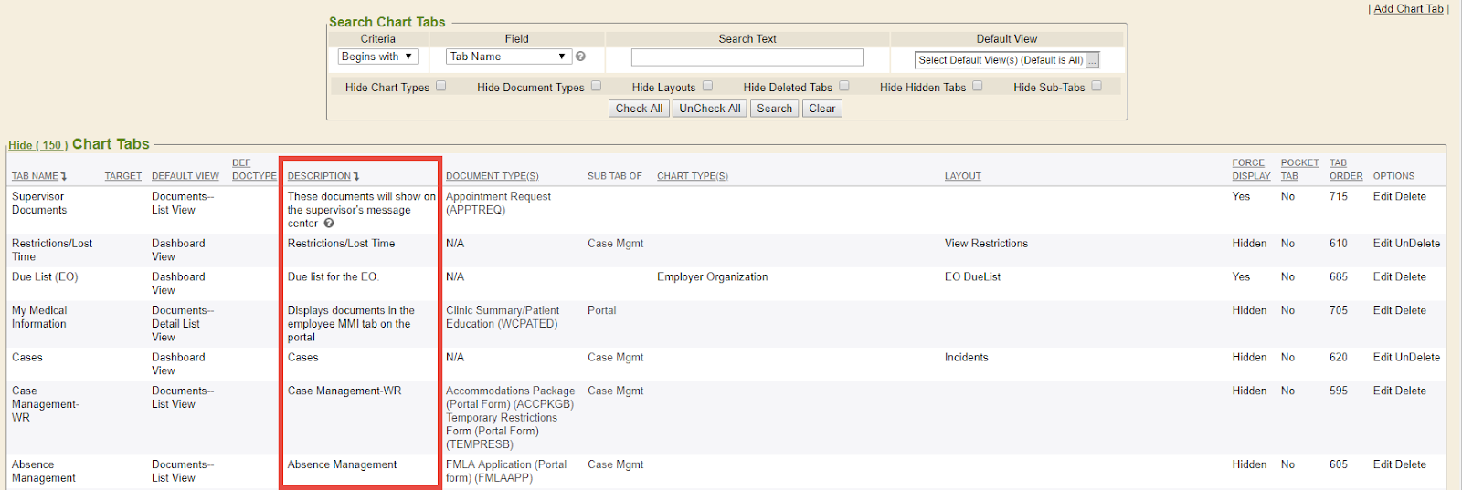Click sort arrow next to DESCRIPTION header
The image size is (1462, 490).
click(356, 176)
